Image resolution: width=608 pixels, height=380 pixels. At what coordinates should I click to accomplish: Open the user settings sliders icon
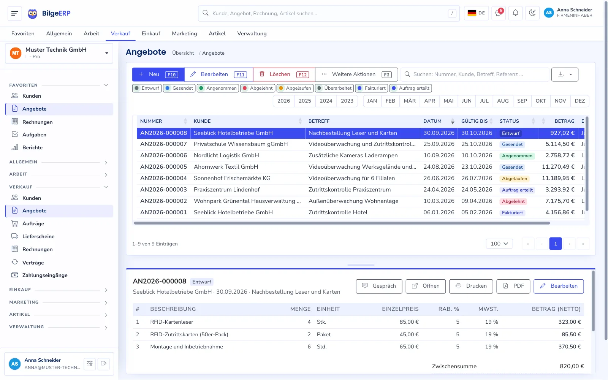90,364
